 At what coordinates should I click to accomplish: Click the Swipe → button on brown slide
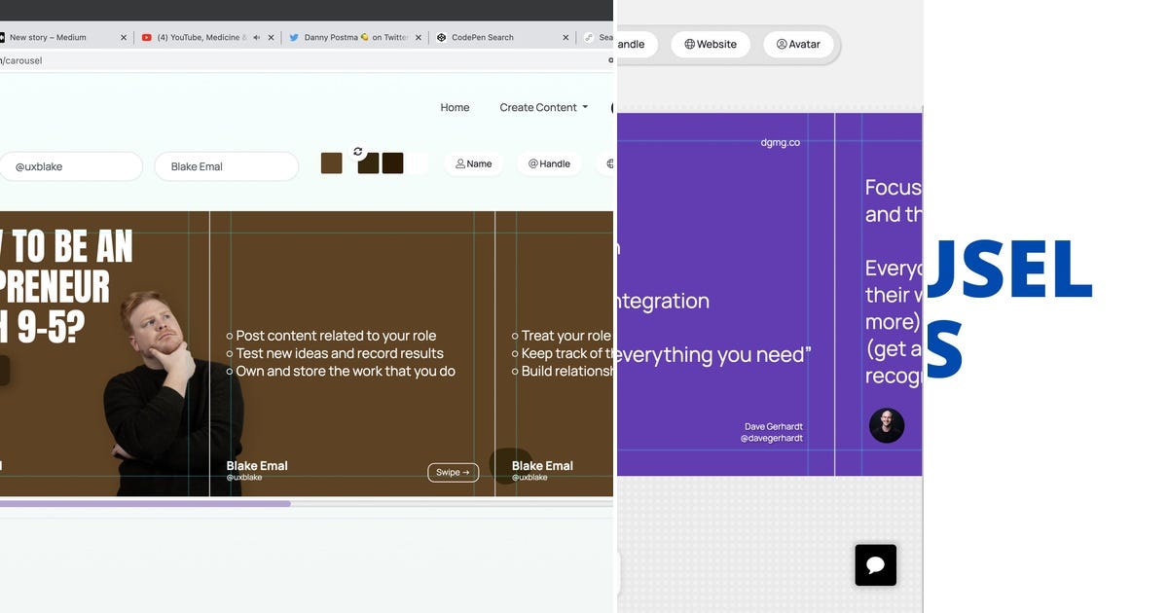(x=453, y=472)
